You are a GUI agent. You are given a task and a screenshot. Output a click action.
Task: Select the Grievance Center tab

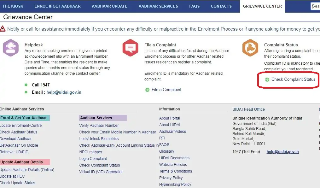pos(262,6)
